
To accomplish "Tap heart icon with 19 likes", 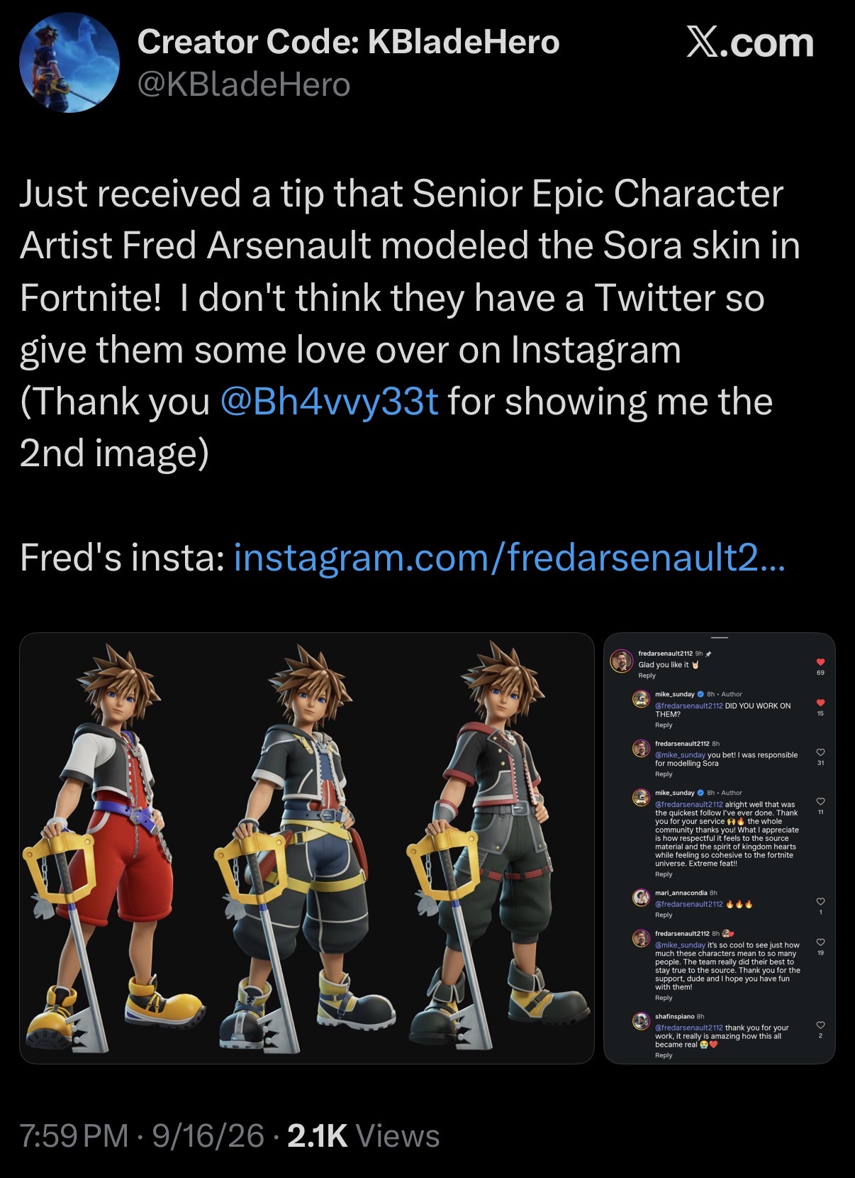I will (820, 942).
